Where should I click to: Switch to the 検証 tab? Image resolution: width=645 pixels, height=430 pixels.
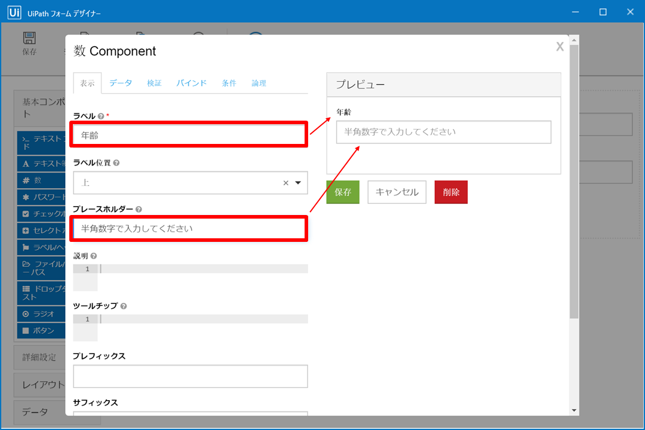(x=154, y=83)
